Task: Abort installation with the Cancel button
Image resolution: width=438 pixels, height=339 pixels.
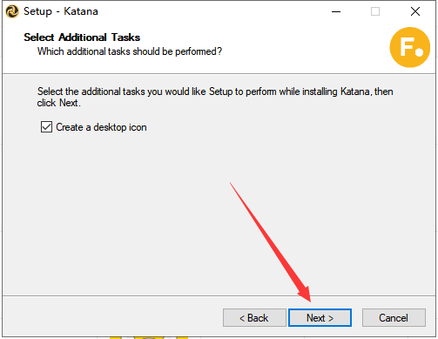Action: click(394, 318)
